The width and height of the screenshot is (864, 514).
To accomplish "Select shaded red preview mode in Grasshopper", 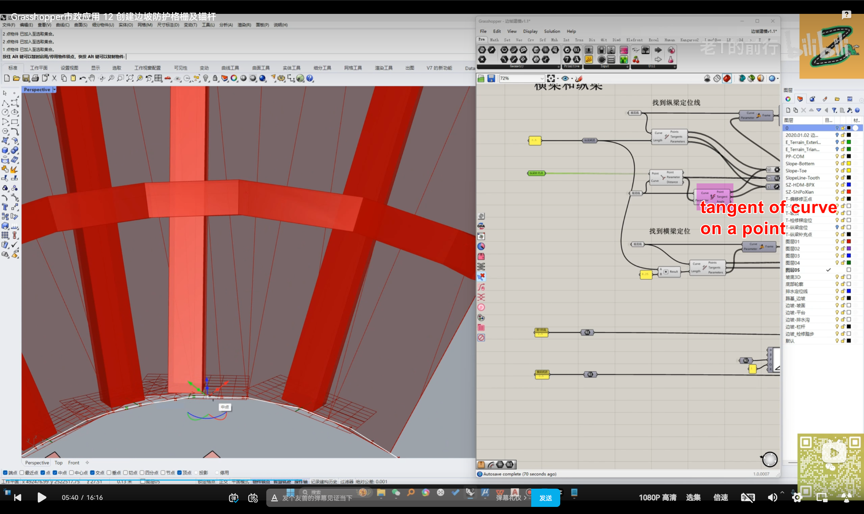I will pyautogui.click(x=727, y=79).
